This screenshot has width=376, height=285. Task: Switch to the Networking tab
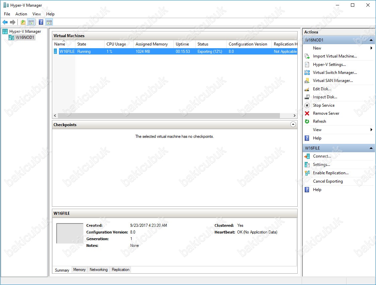(x=98, y=270)
